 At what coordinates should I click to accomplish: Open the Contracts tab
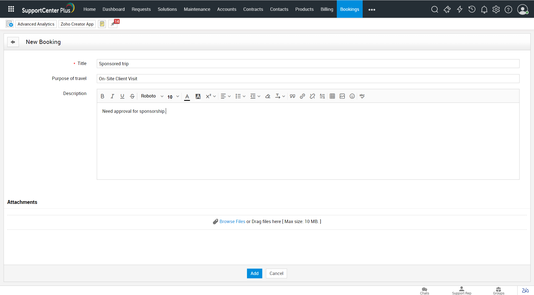253,9
